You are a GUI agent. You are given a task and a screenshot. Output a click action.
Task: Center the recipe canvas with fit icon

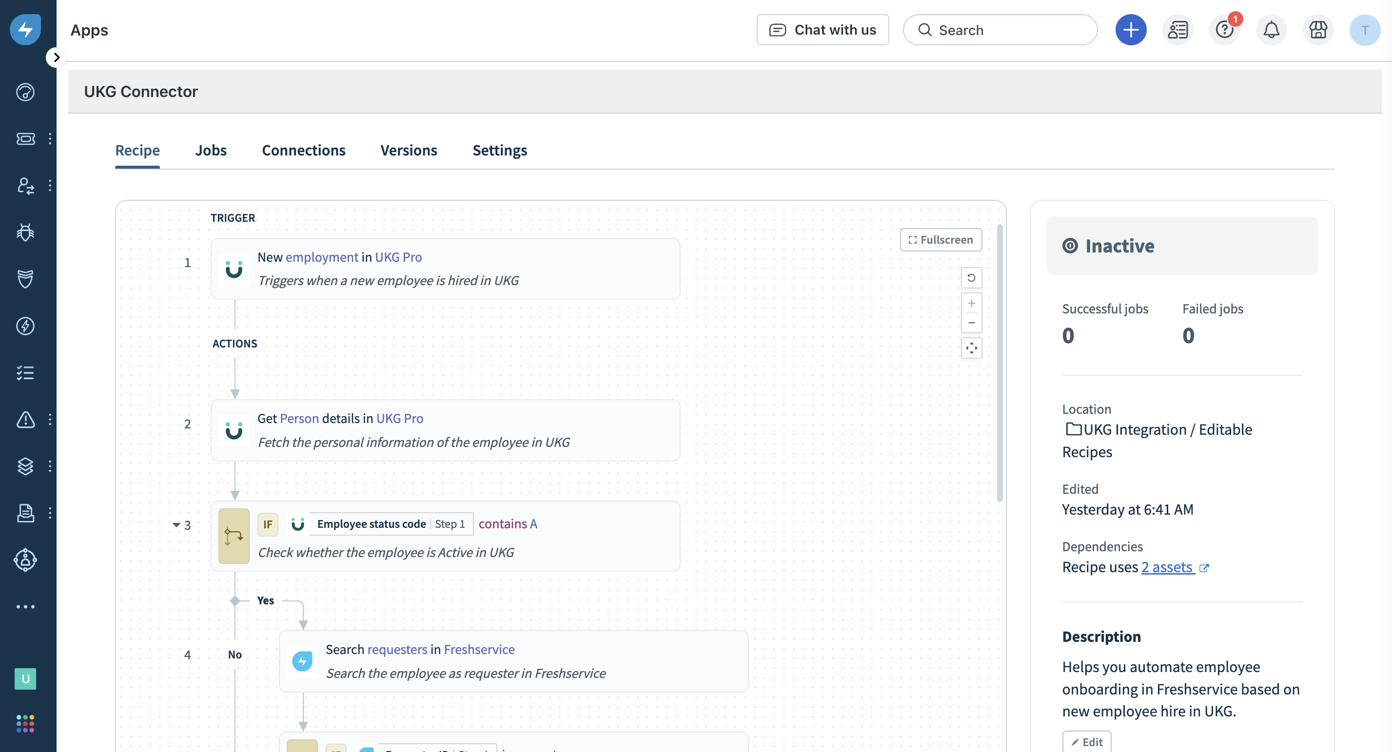click(971, 348)
